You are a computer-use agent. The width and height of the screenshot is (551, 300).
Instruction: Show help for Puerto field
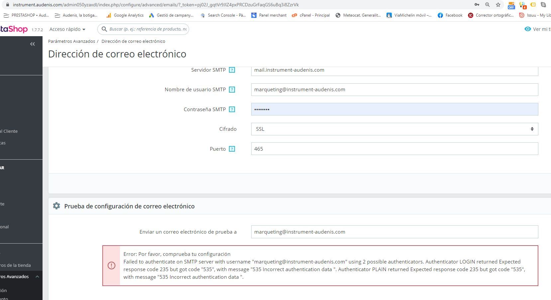click(x=232, y=149)
